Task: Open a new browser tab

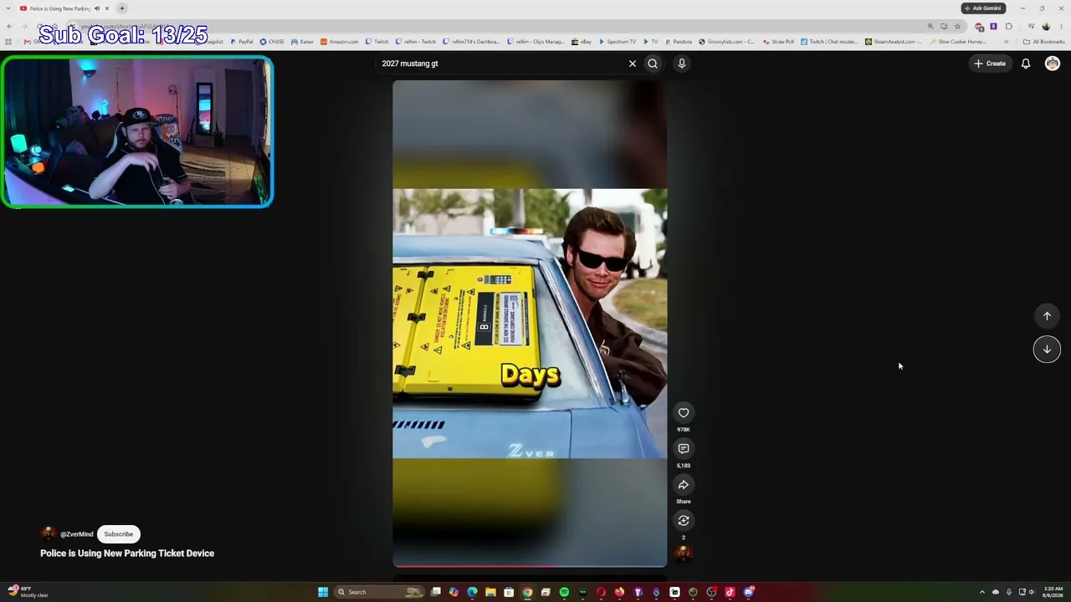Action: [x=122, y=8]
